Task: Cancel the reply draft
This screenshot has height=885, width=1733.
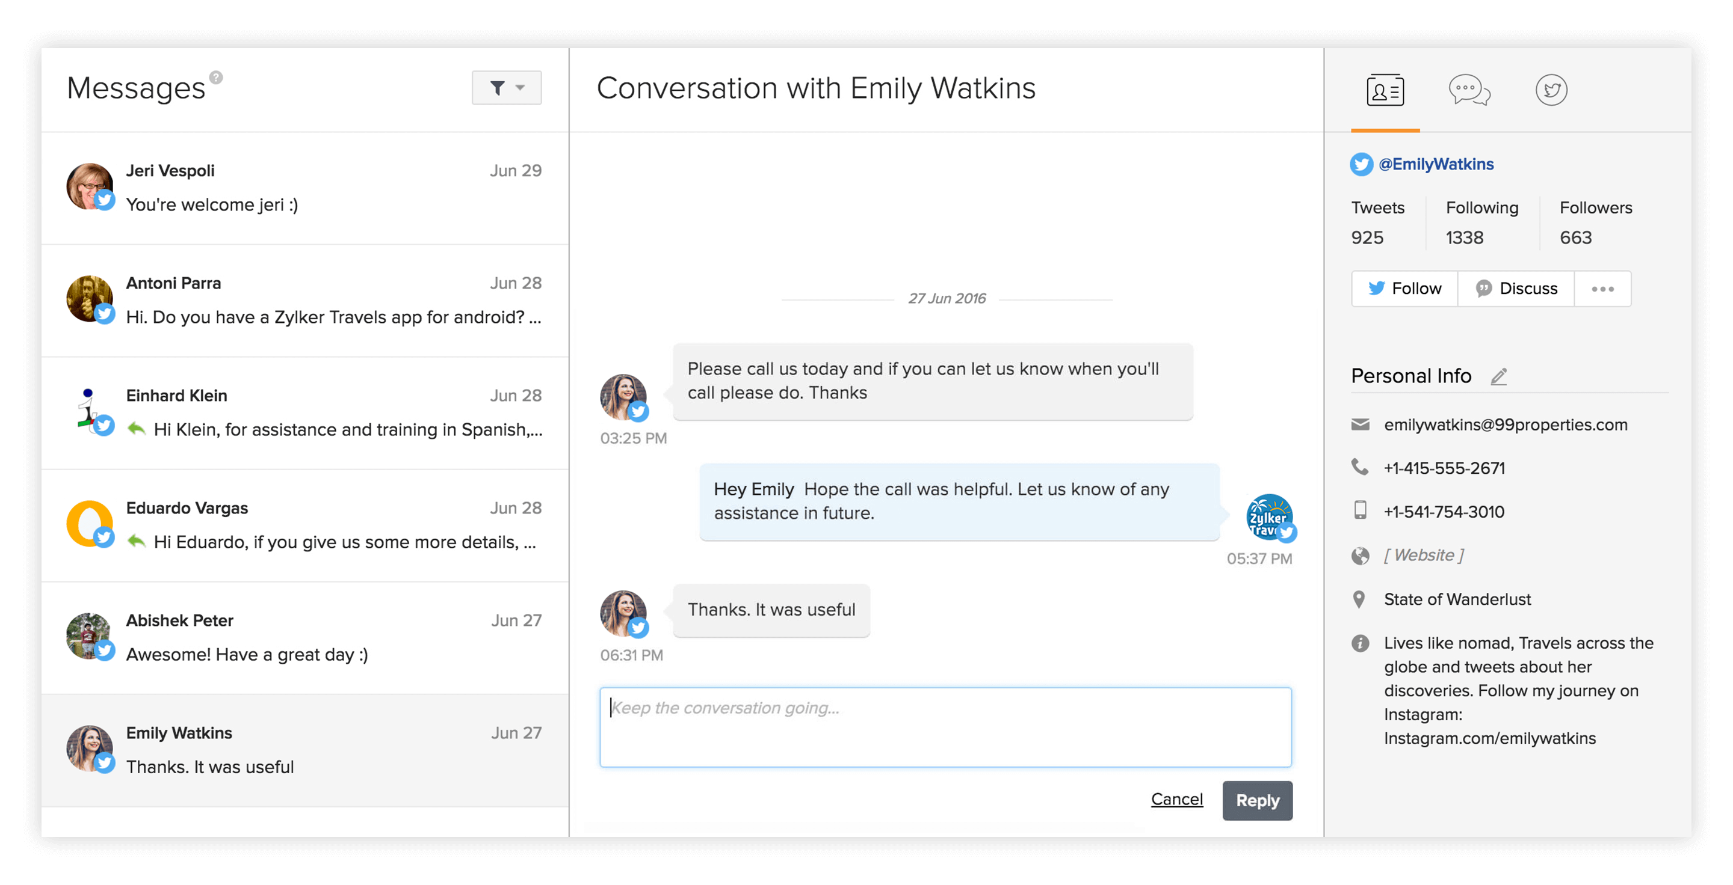Action: coord(1176,799)
